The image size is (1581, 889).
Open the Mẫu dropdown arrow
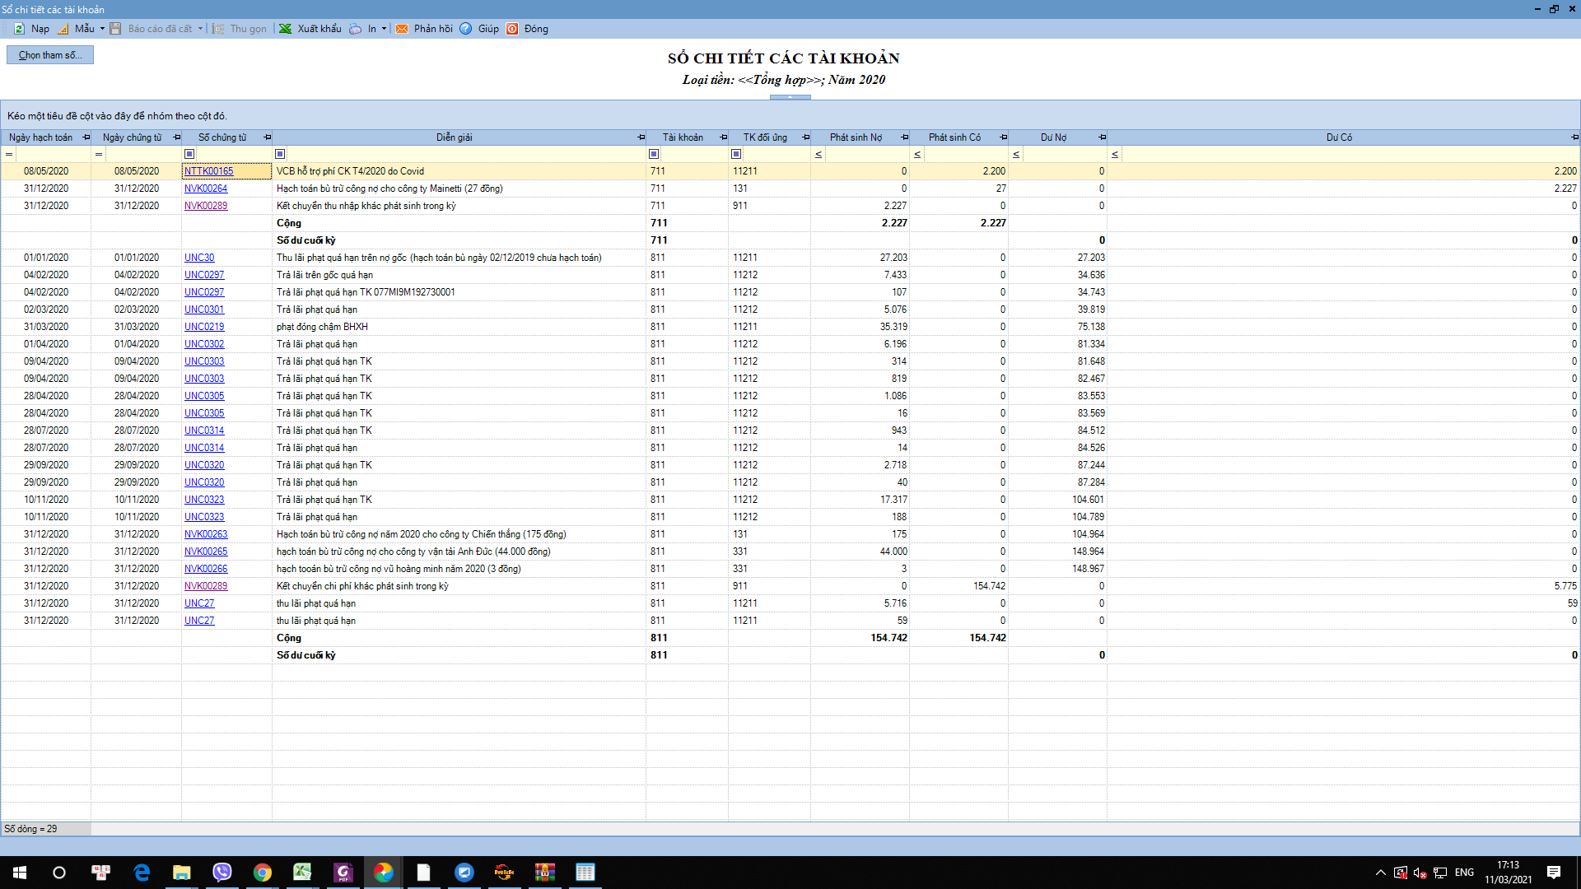pyautogui.click(x=102, y=29)
